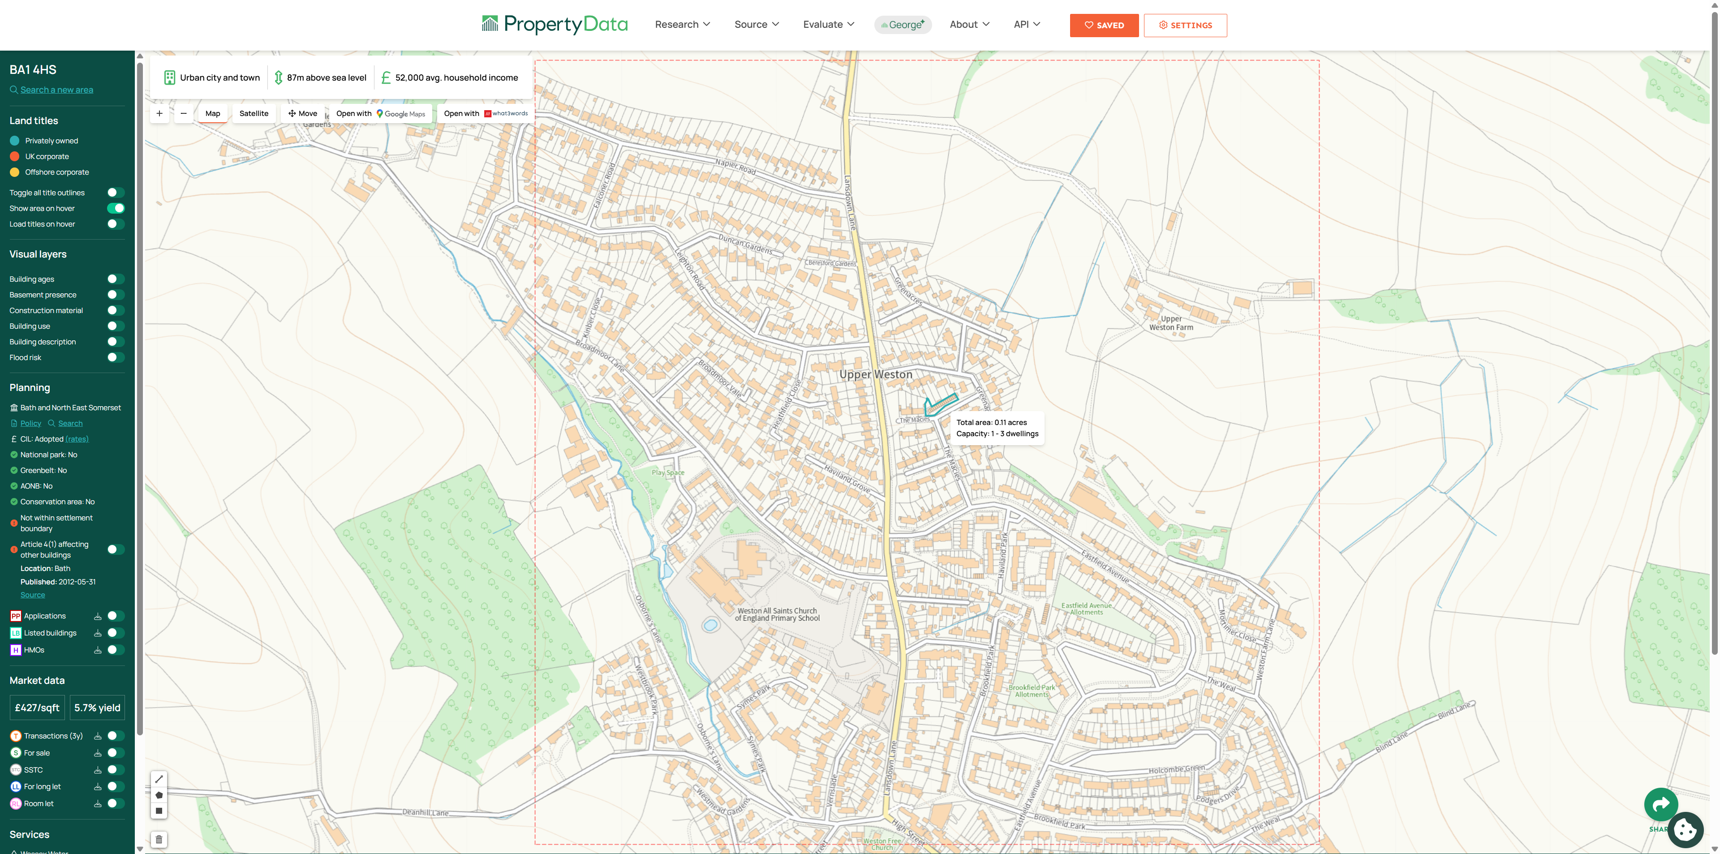Screen dimensions: 1720x854
Task: Open Search a new area link
Action: click(57, 90)
